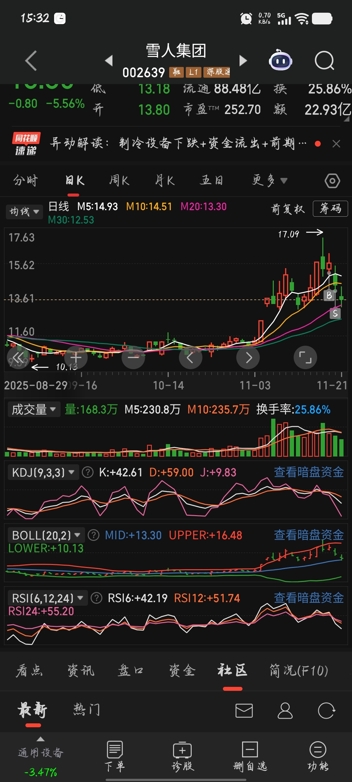Tap 诊股 stock diagnosis icon

183,757
